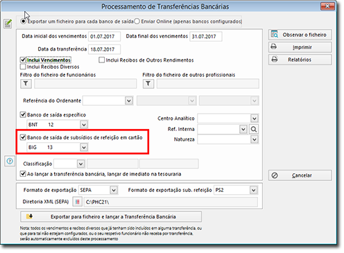
Task: Toggle Banco de saída específico checkbox
Action: click(23, 114)
